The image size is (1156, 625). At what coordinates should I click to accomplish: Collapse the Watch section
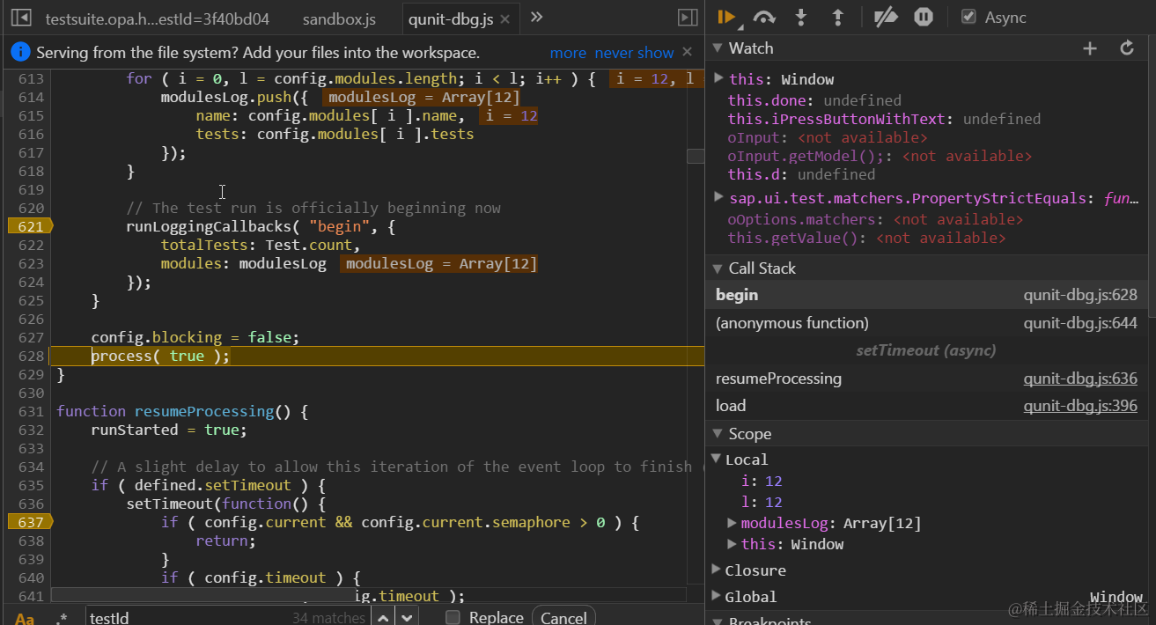click(x=718, y=48)
